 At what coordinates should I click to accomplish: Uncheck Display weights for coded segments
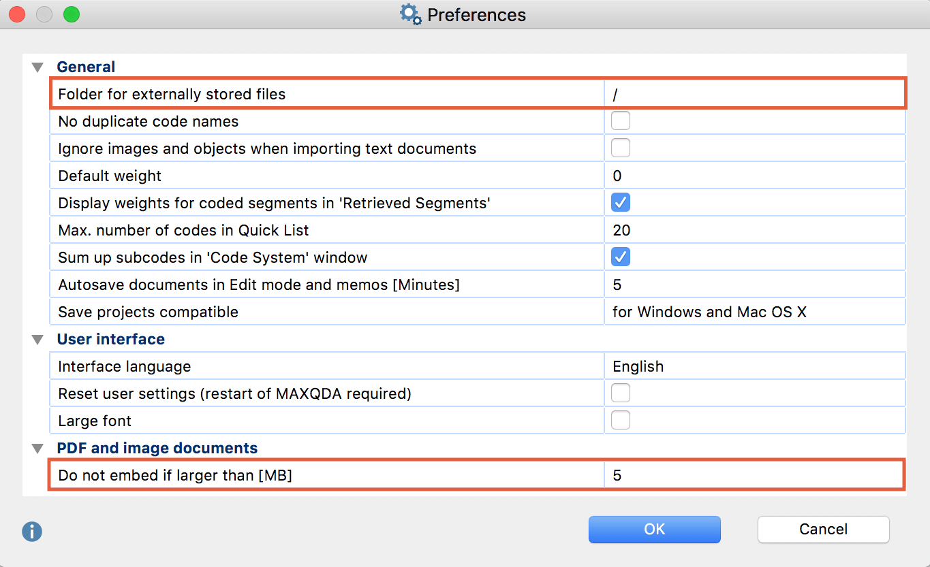tap(621, 202)
